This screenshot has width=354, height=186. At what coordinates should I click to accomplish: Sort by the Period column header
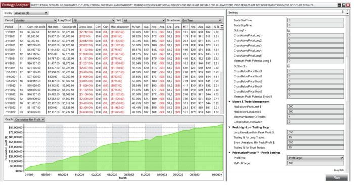(11, 27)
